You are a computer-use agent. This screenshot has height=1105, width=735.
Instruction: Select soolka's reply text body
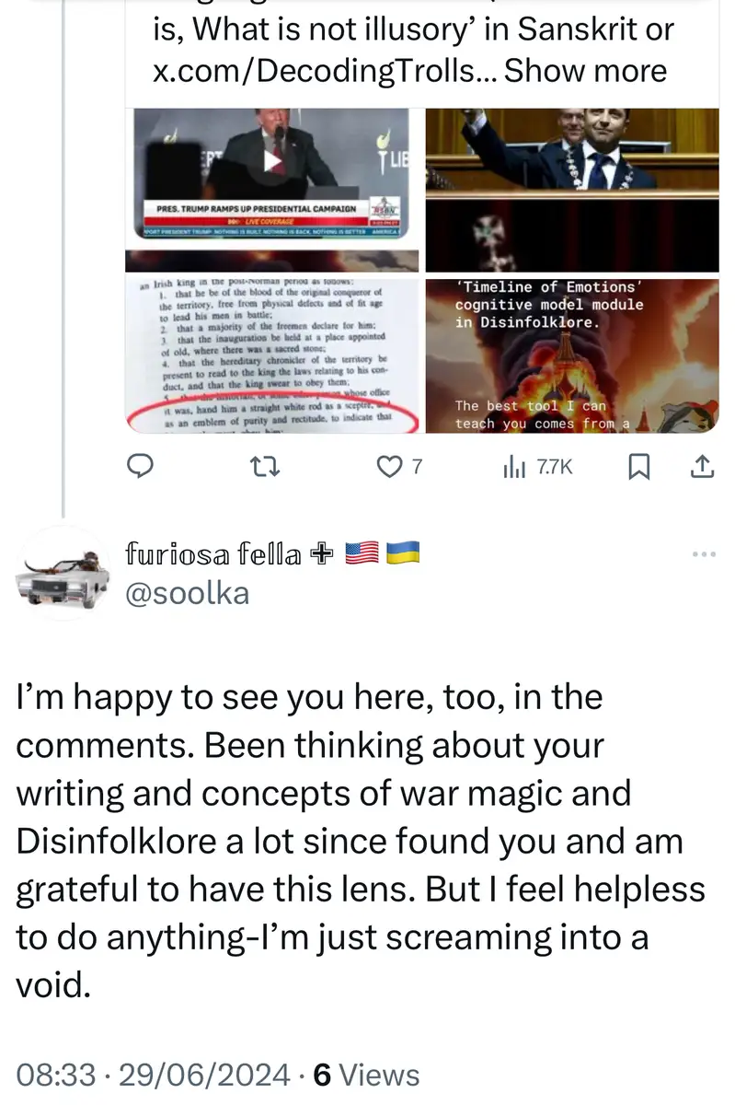click(x=361, y=842)
